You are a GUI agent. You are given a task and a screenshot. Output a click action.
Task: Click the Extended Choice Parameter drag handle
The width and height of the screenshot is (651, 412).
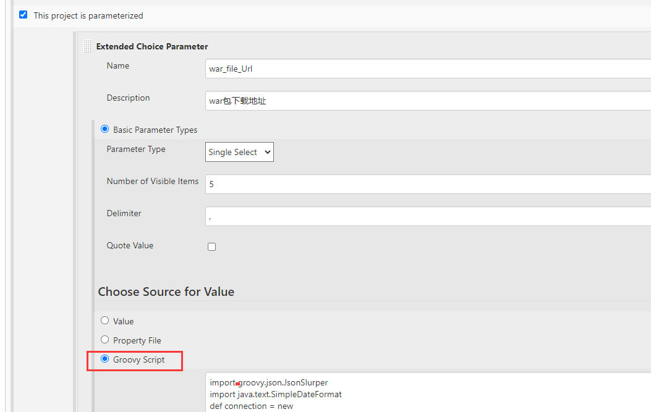click(87, 46)
